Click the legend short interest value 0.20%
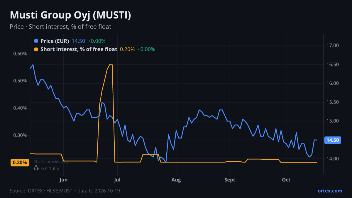The image size is (352, 198). (127, 49)
